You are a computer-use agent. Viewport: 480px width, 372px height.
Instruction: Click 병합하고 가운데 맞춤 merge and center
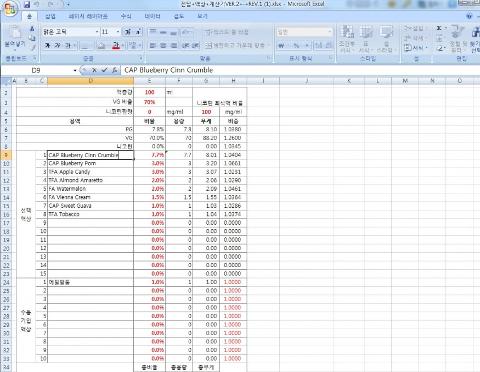[237, 46]
